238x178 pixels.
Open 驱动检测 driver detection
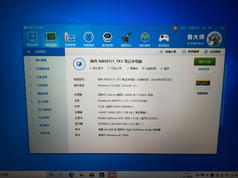click(108, 39)
